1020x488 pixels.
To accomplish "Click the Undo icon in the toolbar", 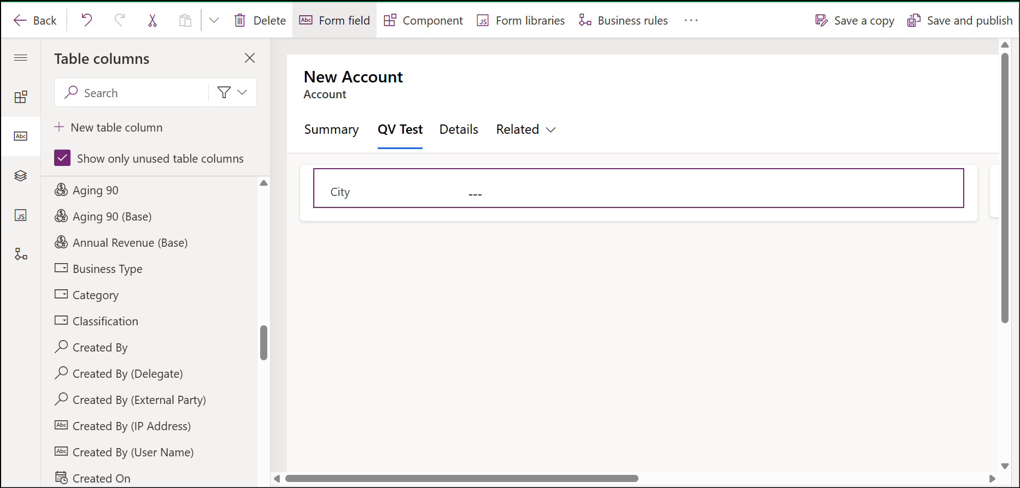I will [x=86, y=20].
